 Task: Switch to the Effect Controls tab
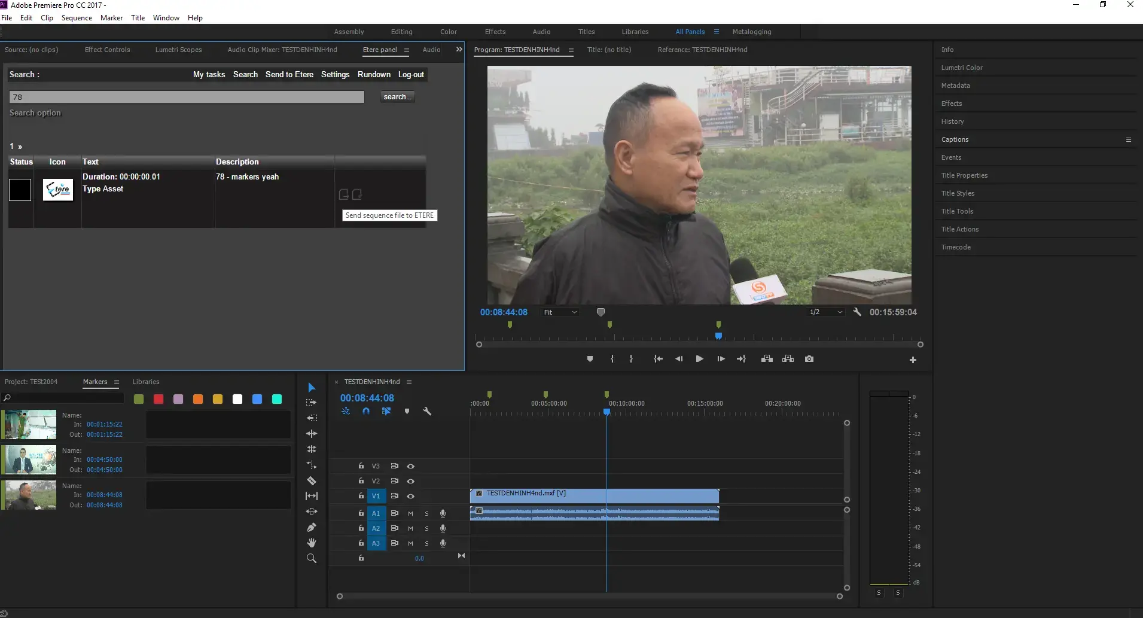107,50
